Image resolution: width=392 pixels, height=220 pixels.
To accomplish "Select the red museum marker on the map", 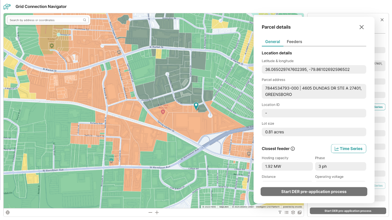I will (163, 111).
